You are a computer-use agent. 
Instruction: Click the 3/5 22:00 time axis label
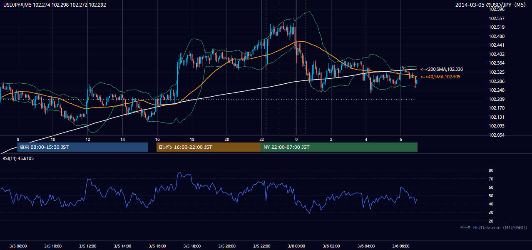pyautogui.click(x=261, y=246)
